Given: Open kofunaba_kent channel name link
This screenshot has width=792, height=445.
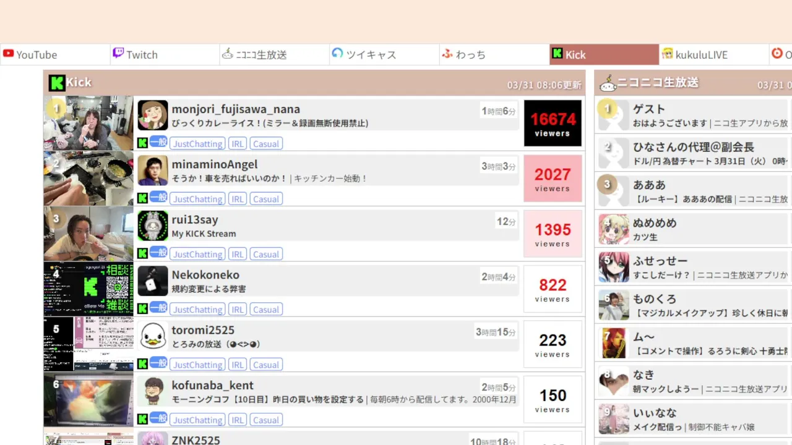Looking at the screenshot, I should coord(213,385).
